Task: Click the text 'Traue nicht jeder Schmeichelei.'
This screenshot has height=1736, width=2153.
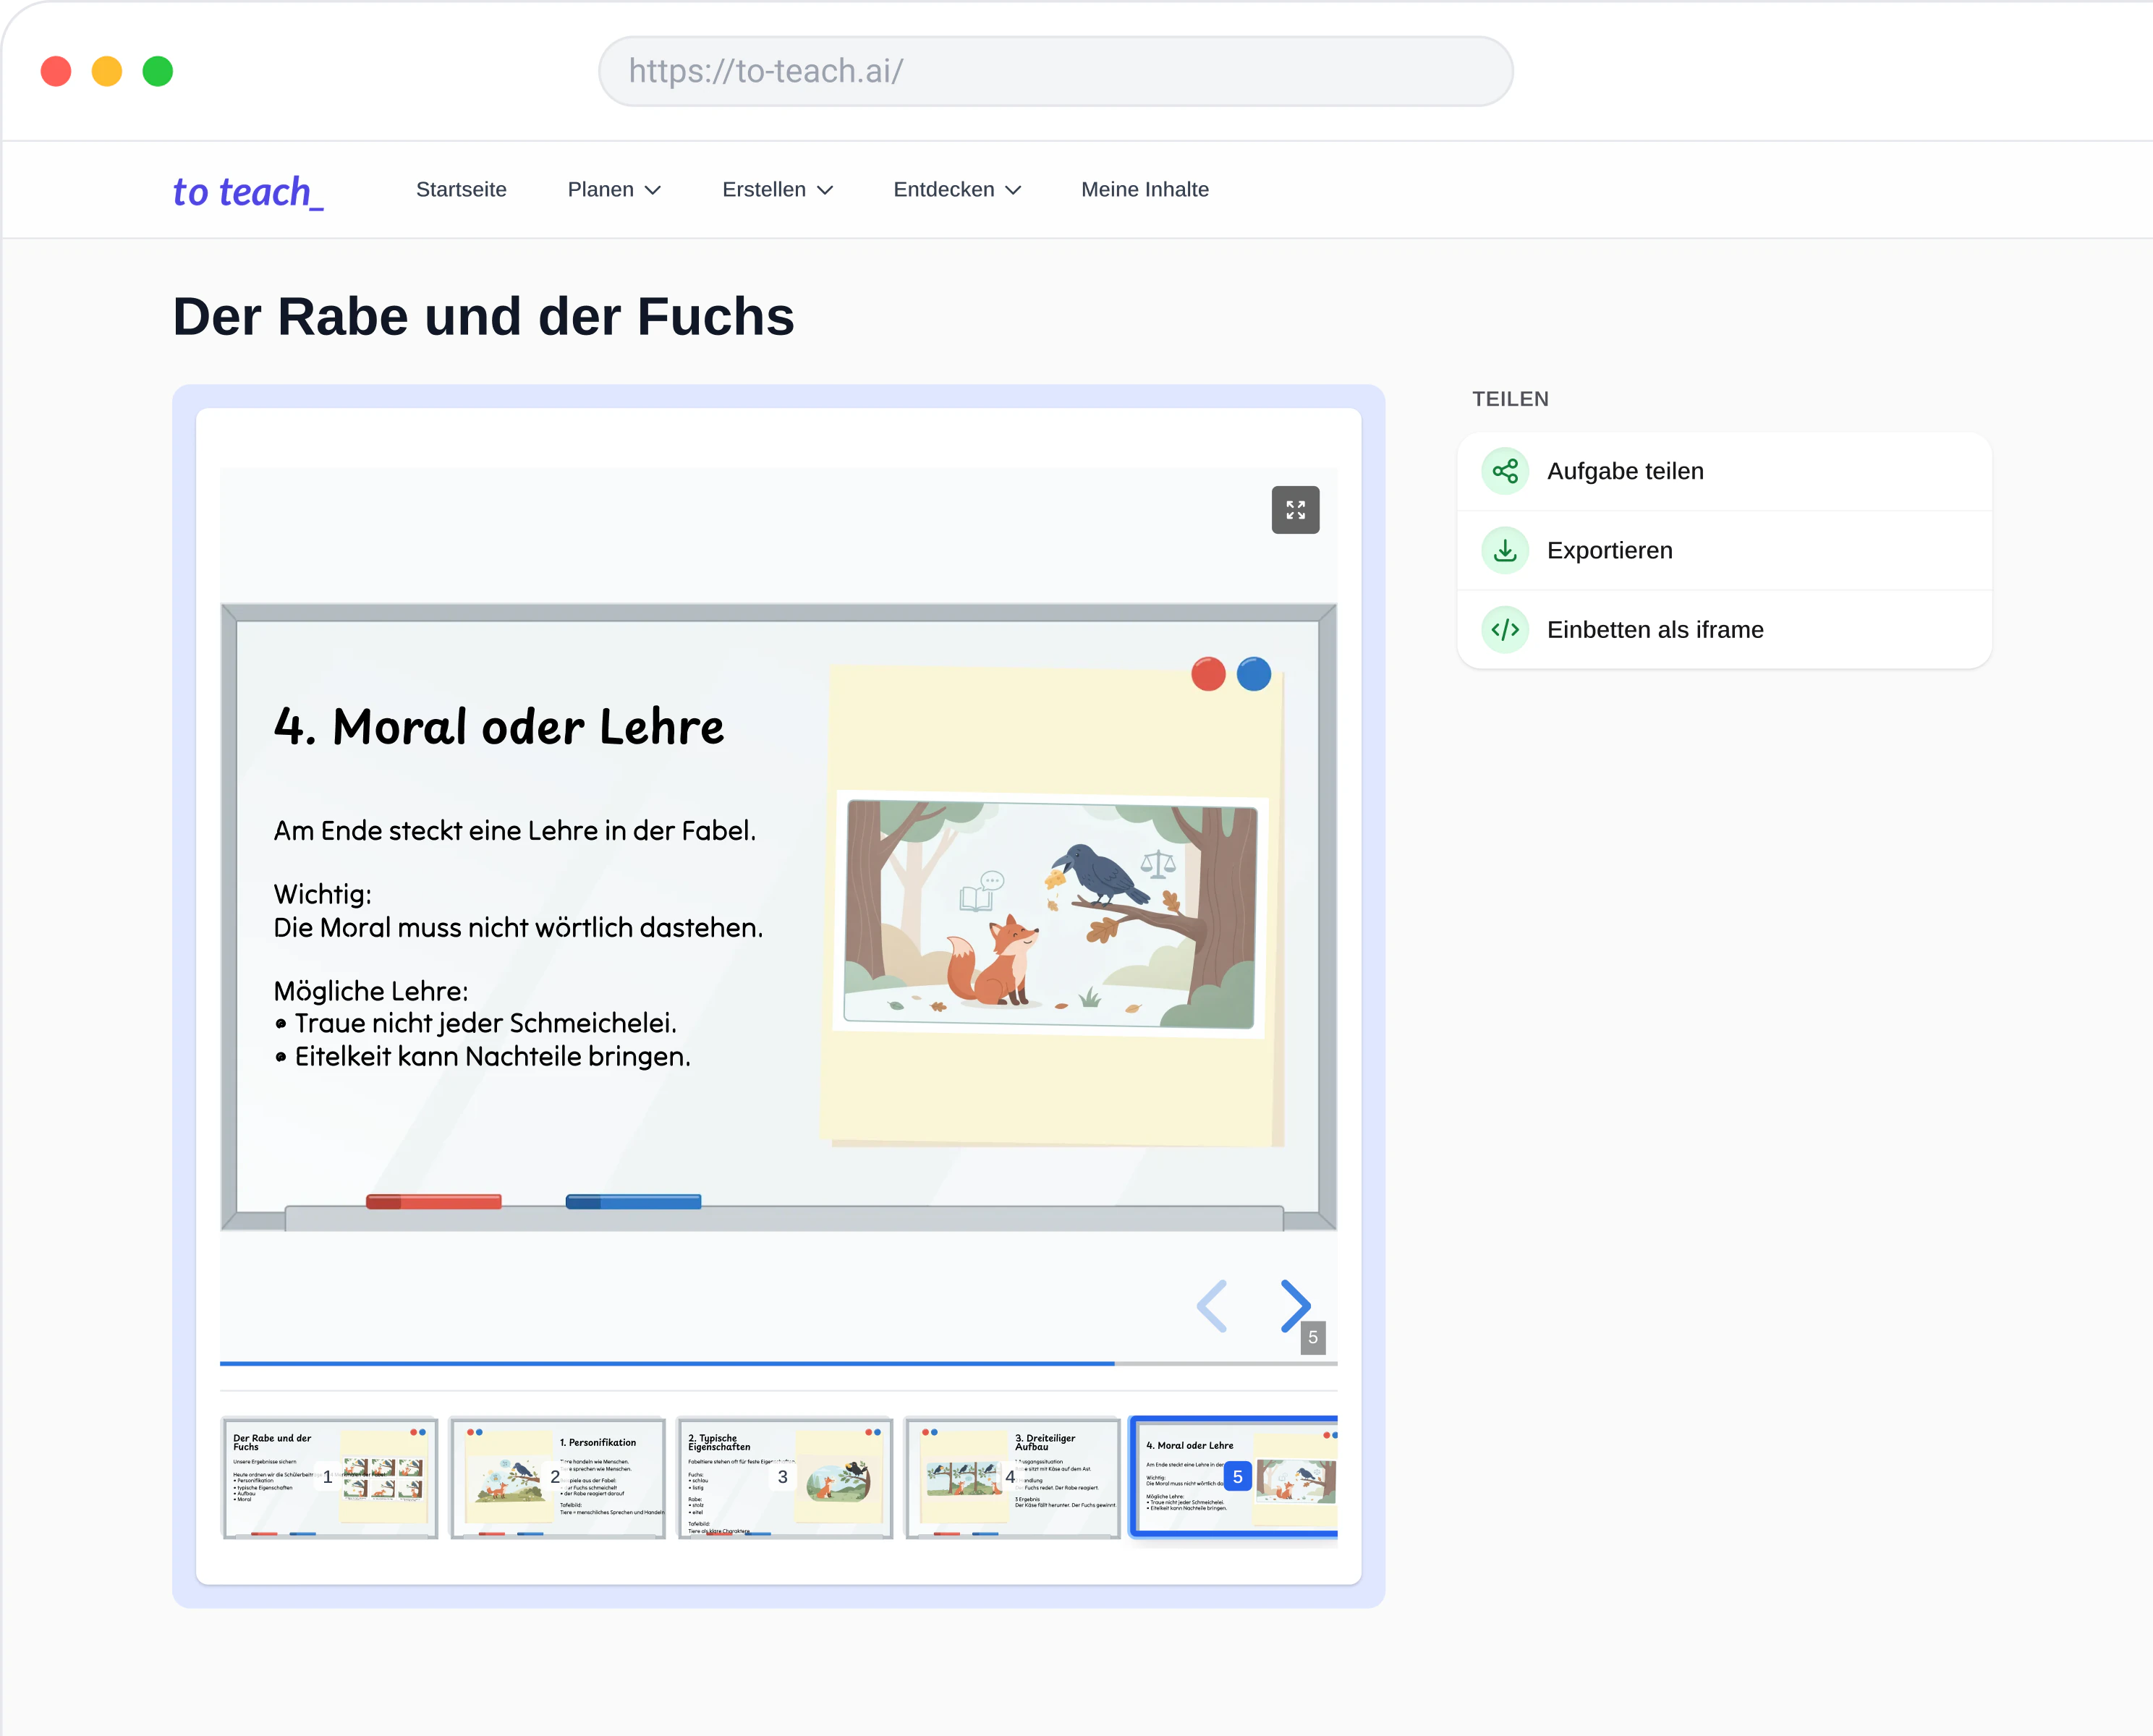Action: [485, 1023]
